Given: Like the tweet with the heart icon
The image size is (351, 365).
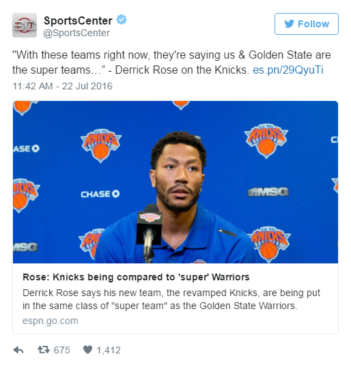Looking at the screenshot, I should pyautogui.click(x=87, y=349).
